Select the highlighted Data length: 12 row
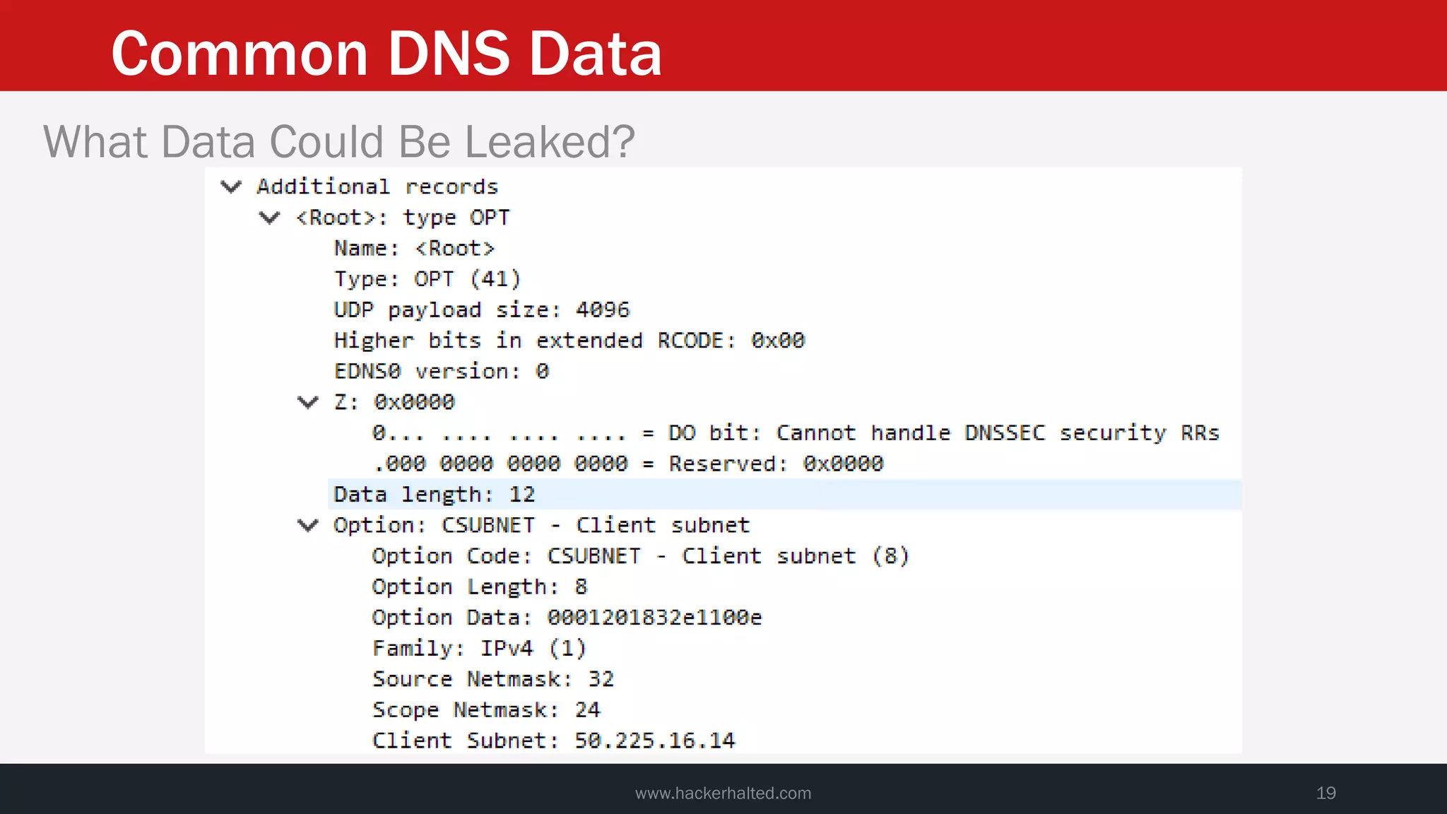Screen dimensions: 1447x814 (x=784, y=494)
